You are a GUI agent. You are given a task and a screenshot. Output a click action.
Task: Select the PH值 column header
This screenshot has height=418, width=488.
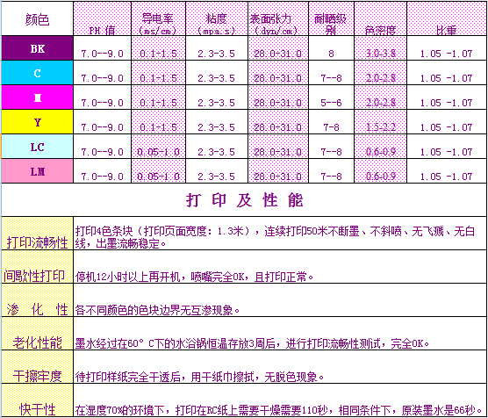pyautogui.click(x=103, y=18)
